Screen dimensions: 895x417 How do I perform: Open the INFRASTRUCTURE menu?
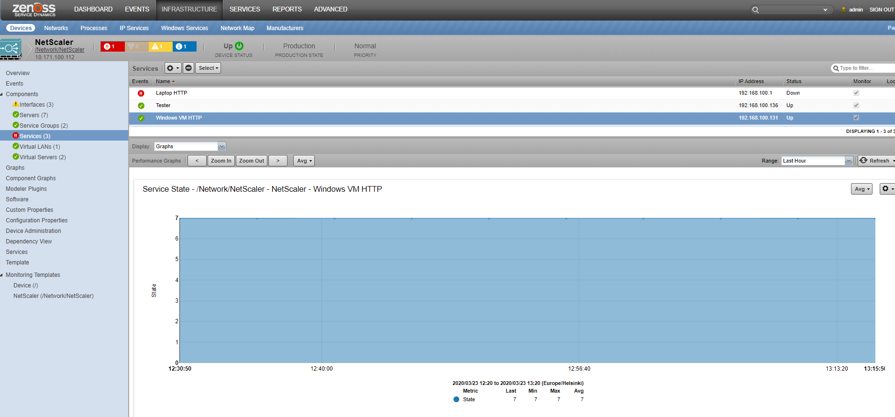coord(189,10)
